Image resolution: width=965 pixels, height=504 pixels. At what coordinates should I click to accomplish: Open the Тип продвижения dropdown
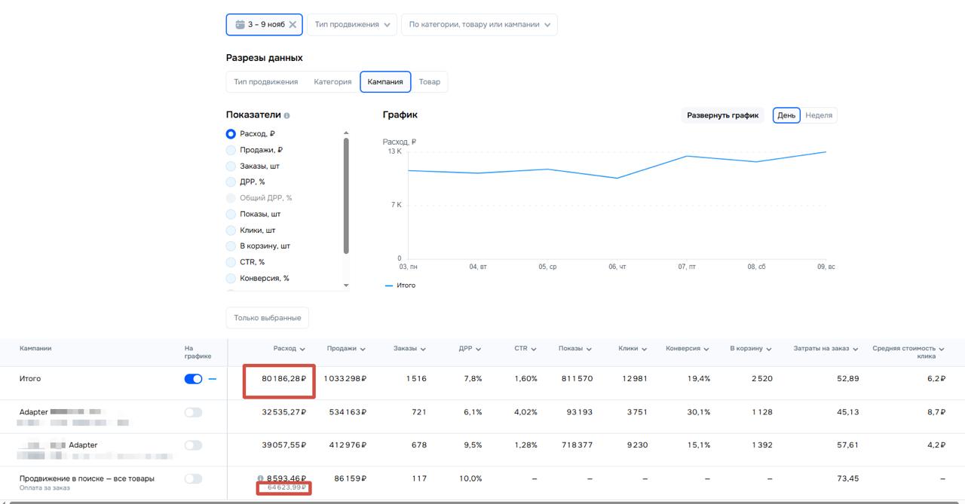[352, 25]
